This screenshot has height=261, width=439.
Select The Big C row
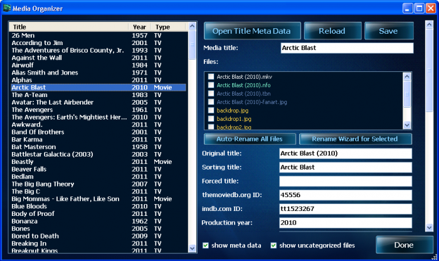tap(98, 192)
